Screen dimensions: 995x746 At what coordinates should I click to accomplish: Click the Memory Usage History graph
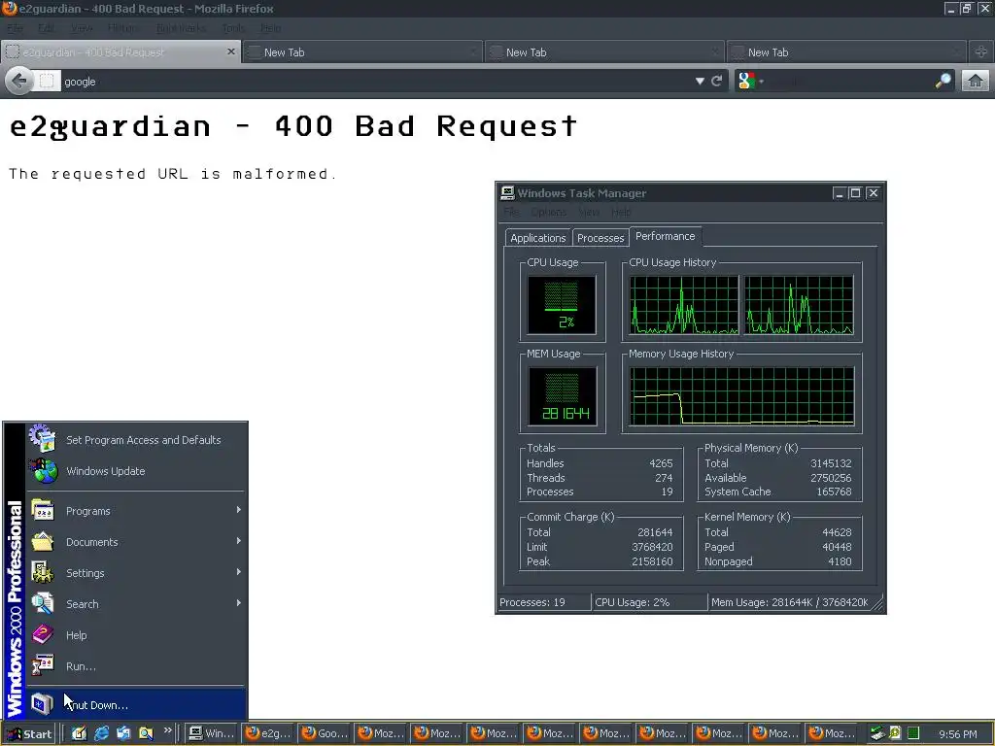click(741, 396)
